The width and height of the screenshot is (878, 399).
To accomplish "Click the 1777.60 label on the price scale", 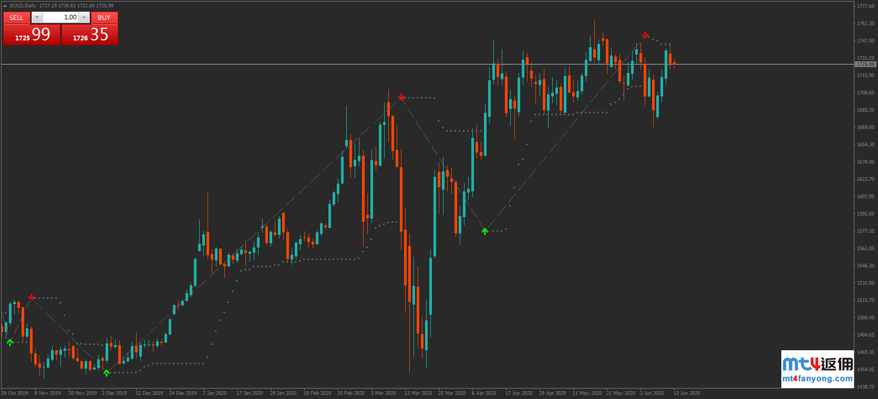I will [865, 6].
